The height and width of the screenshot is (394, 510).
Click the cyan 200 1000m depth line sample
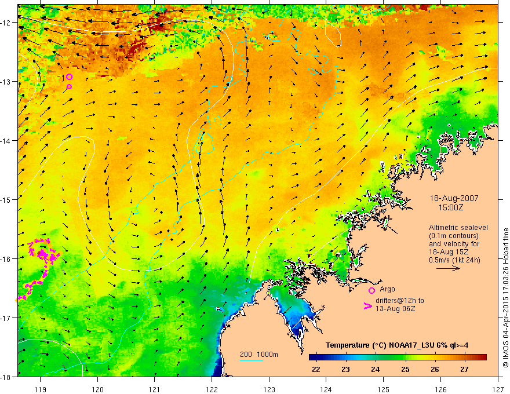tap(252, 360)
